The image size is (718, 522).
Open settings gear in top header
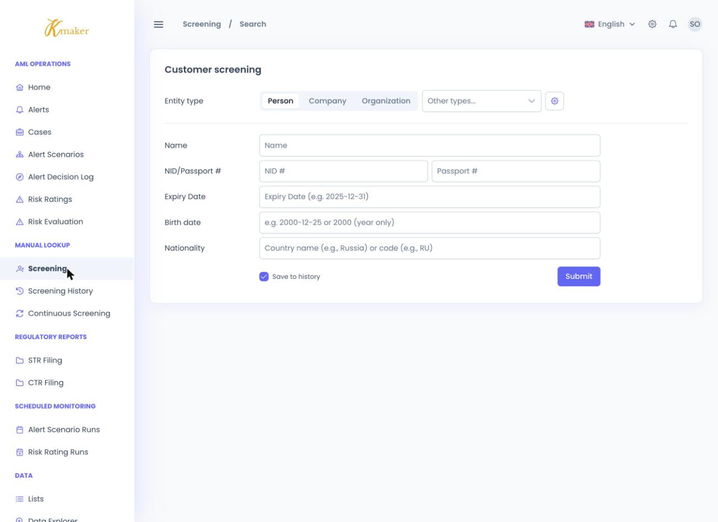[x=652, y=24]
